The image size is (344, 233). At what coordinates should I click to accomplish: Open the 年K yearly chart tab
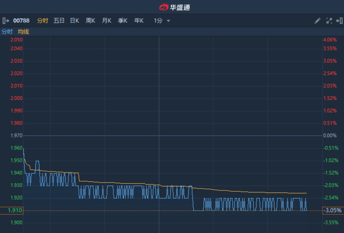(139, 21)
